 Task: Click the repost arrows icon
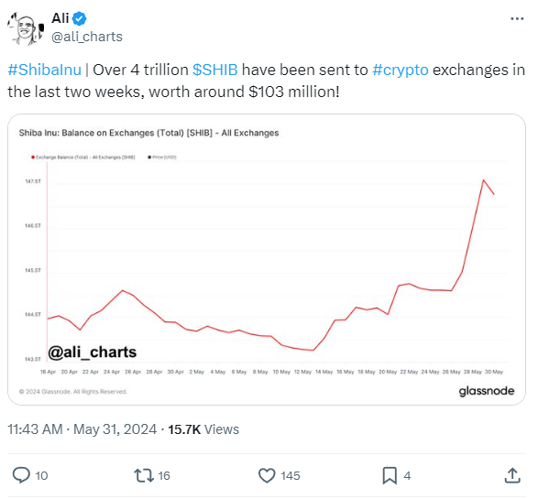pyautogui.click(x=143, y=475)
